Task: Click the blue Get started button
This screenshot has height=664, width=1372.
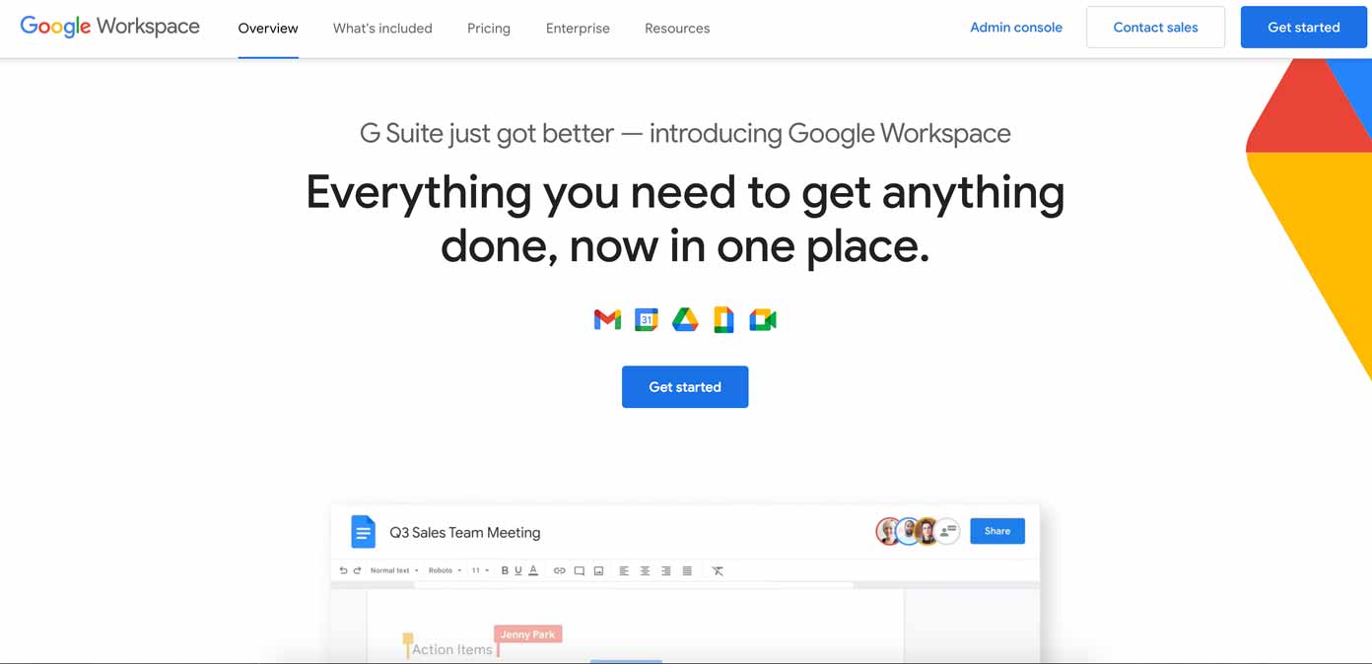Action: pos(684,386)
